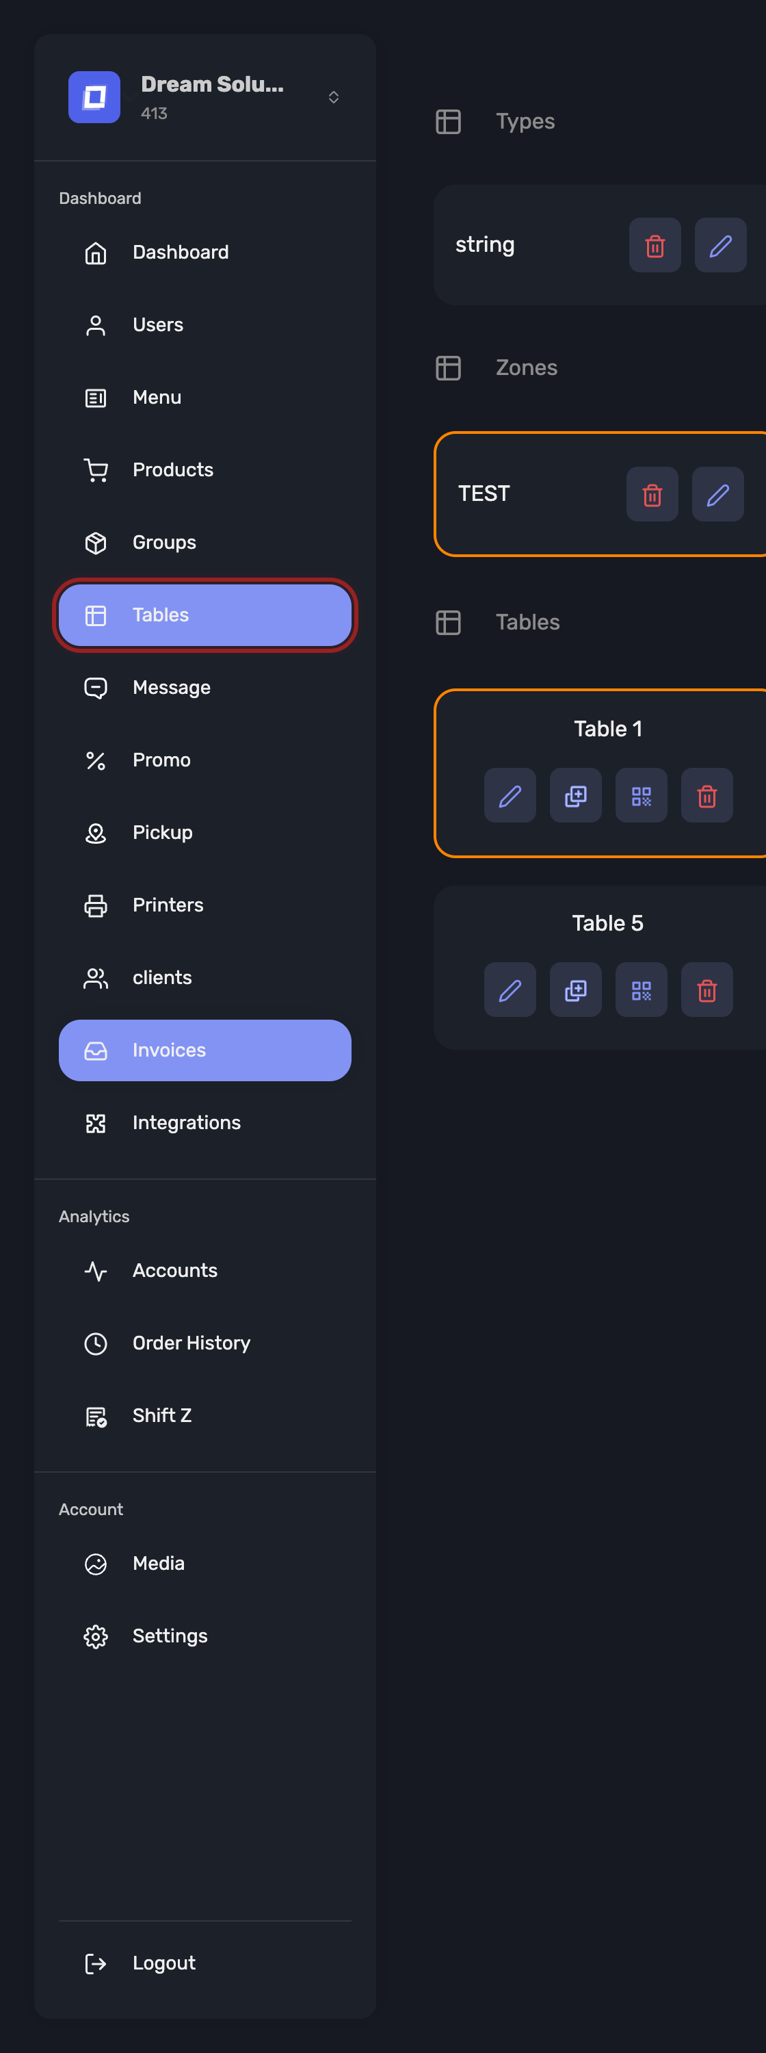Select the Table 1 card title

pyautogui.click(x=607, y=729)
